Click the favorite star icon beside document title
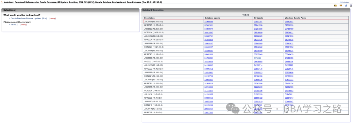 2,2
